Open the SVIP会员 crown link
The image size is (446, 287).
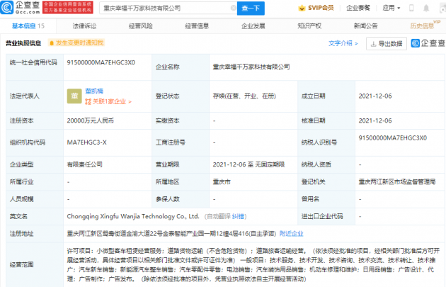(316, 8)
